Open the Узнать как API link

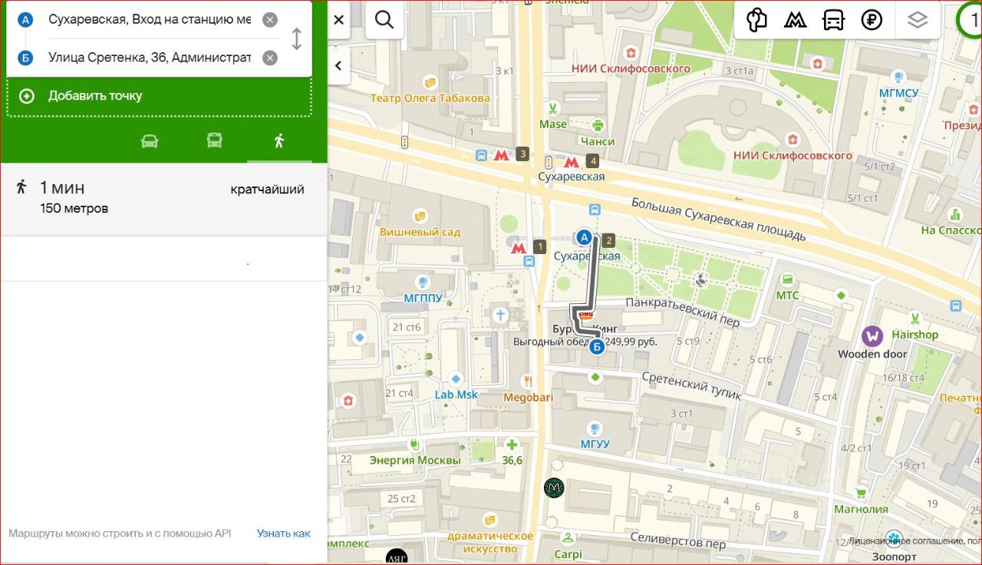pyautogui.click(x=284, y=534)
